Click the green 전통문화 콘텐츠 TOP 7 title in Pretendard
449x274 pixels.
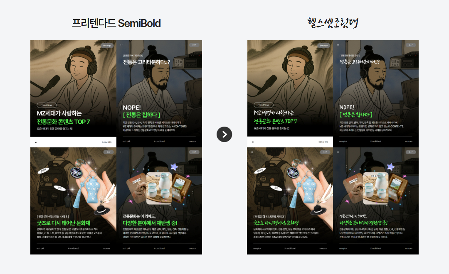[x=63, y=122]
